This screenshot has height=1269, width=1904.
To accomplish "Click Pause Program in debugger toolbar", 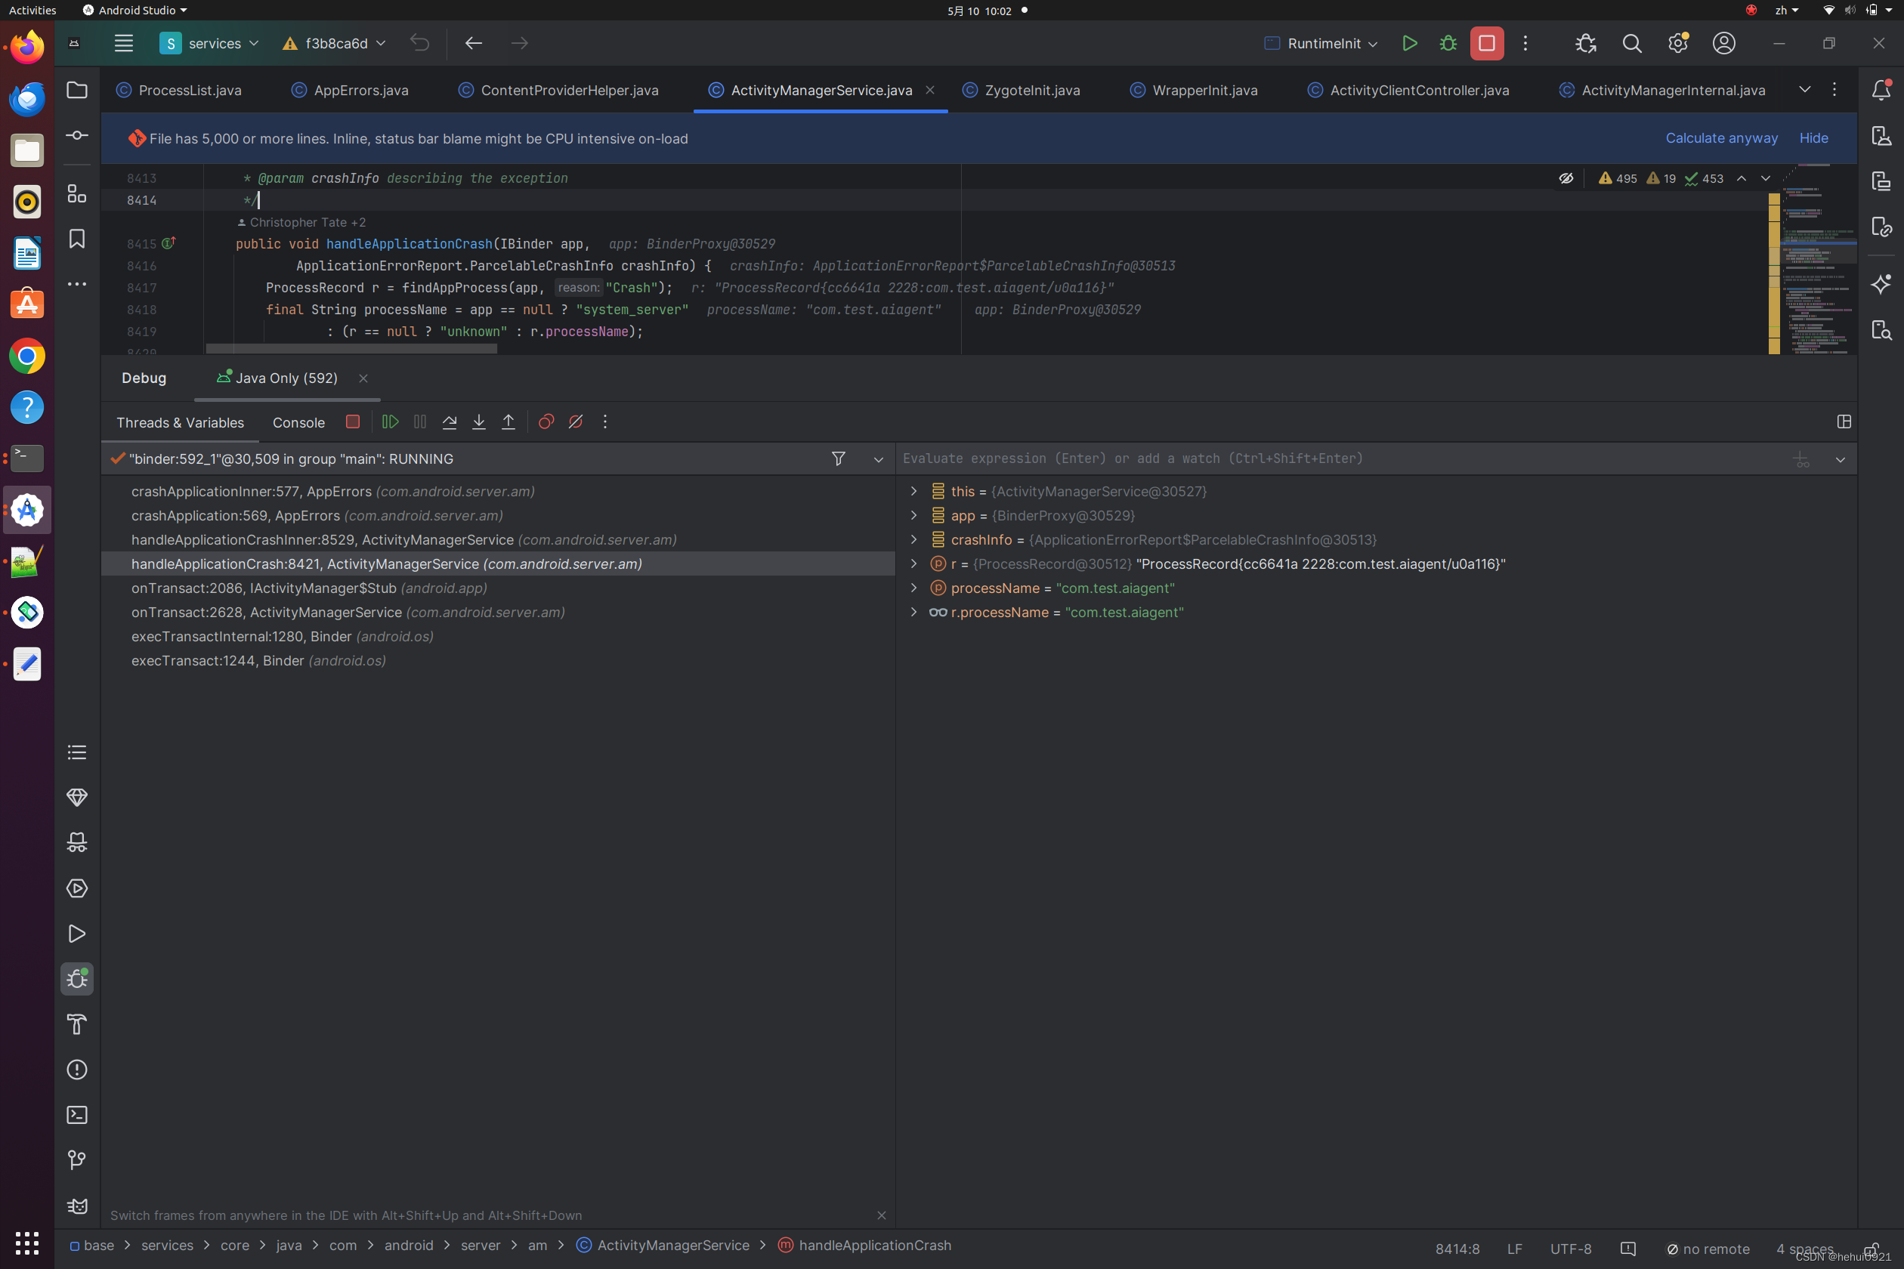I will pos(420,421).
